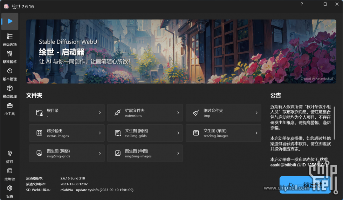Click the aaaki@bilibili text in announcement
The width and height of the screenshot is (343, 200).
(x=283, y=165)
